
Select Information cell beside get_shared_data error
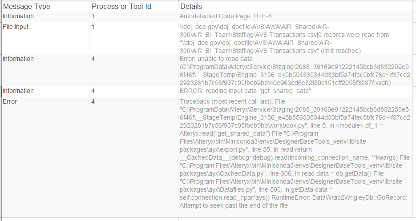tap(18, 91)
